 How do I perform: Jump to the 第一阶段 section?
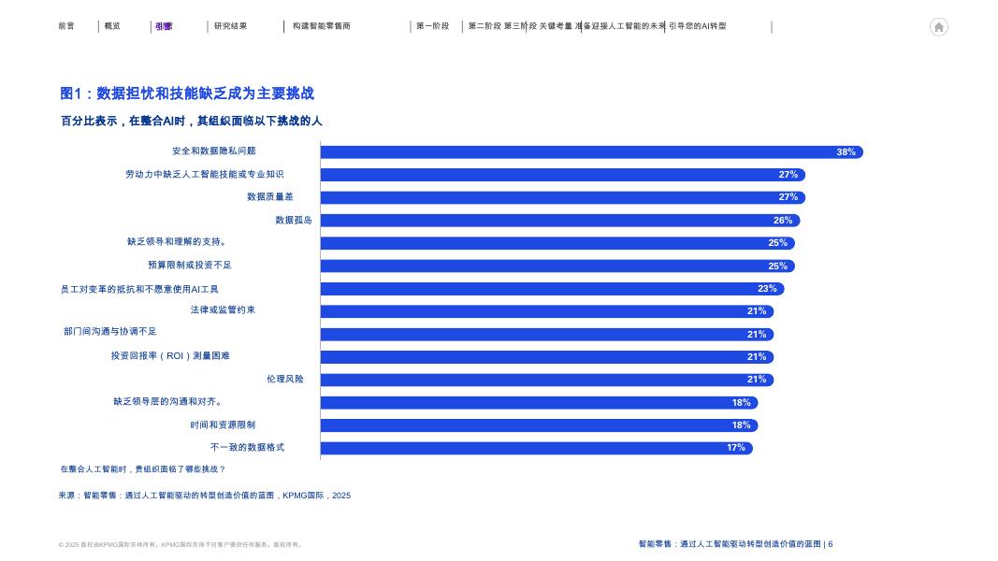431,26
